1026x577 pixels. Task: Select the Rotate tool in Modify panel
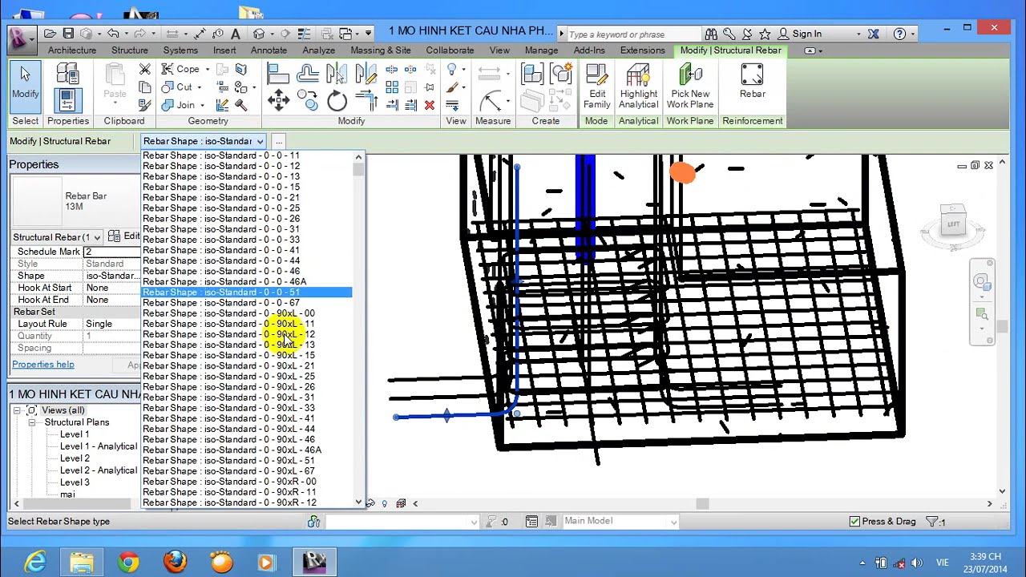337,100
